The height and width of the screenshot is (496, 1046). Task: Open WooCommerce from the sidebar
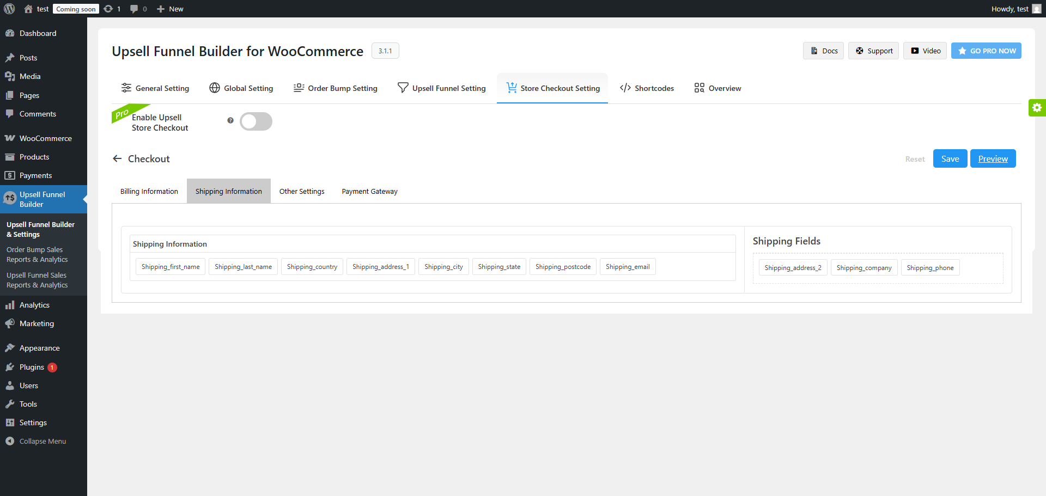pos(44,138)
